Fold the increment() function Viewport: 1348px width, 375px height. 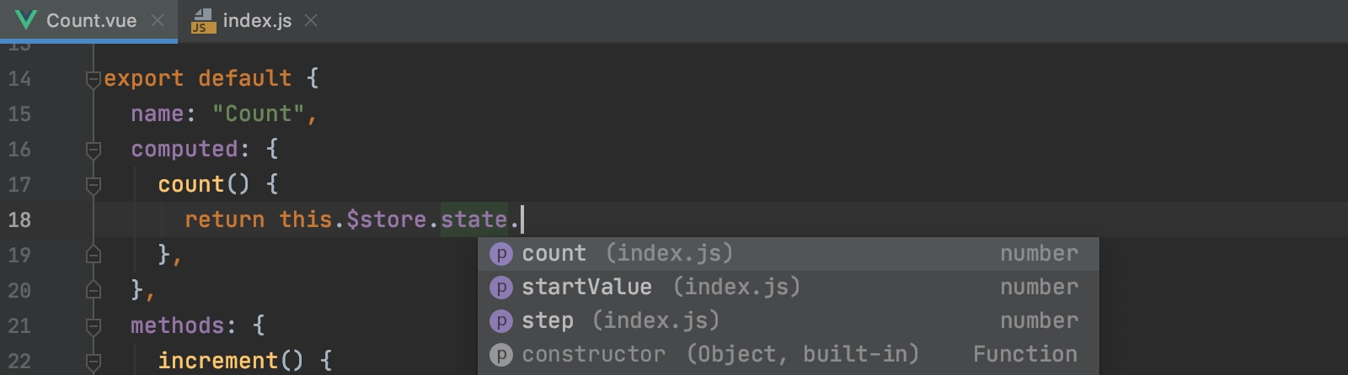(94, 362)
